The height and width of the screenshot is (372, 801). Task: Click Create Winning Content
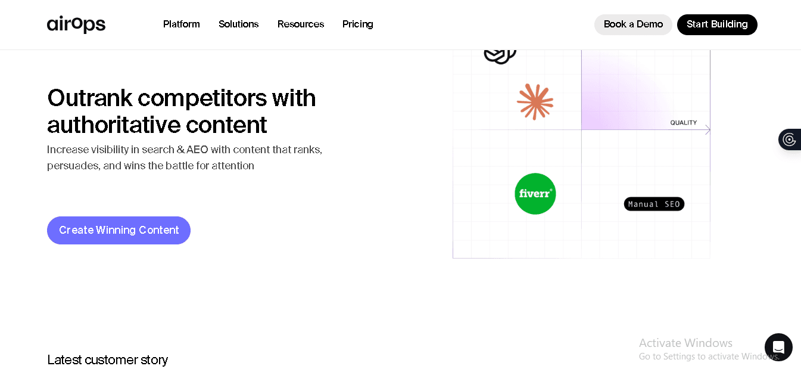click(119, 230)
